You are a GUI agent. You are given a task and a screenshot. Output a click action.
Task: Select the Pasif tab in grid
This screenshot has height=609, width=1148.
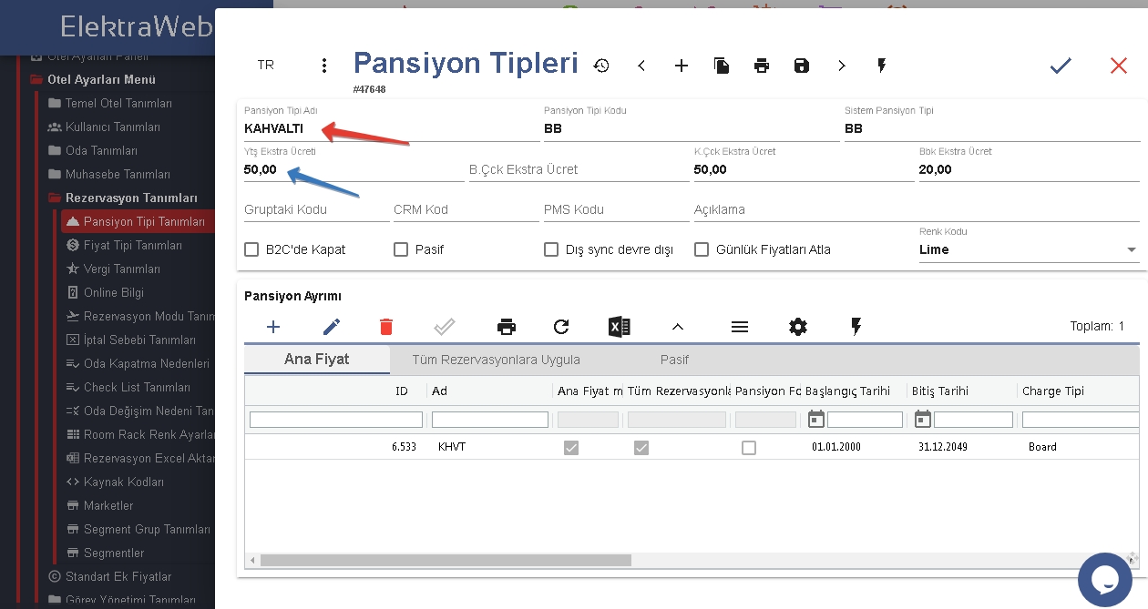(x=674, y=360)
